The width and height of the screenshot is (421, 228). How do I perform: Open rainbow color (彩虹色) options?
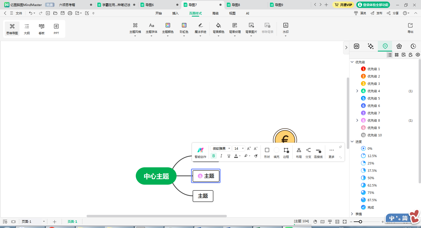pos(184,28)
